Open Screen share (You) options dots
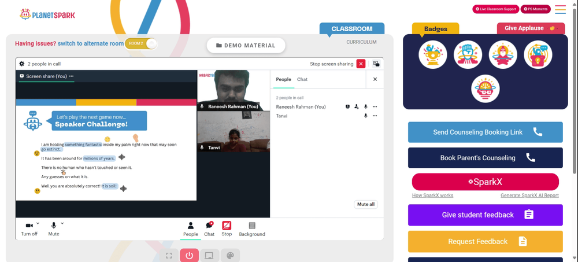578x262 pixels. click(x=71, y=76)
